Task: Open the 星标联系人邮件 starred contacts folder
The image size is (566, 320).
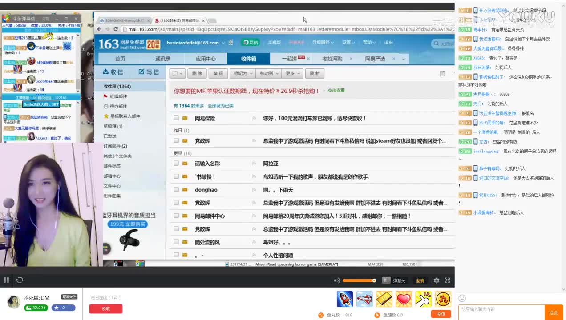Action: click(x=122, y=116)
